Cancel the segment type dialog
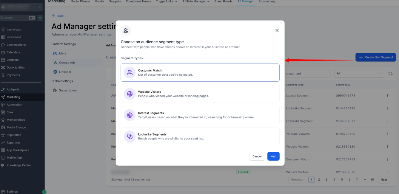Screen dimensions: 399x194 [257, 156]
